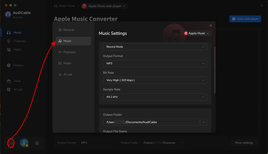Click the Output Folder path field in dialog
Image resolution: width=268 pixels, height=154 pixels.
(151, 122)
